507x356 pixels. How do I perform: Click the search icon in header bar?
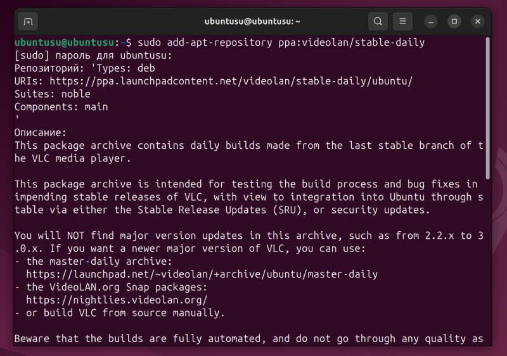[378, 22]
